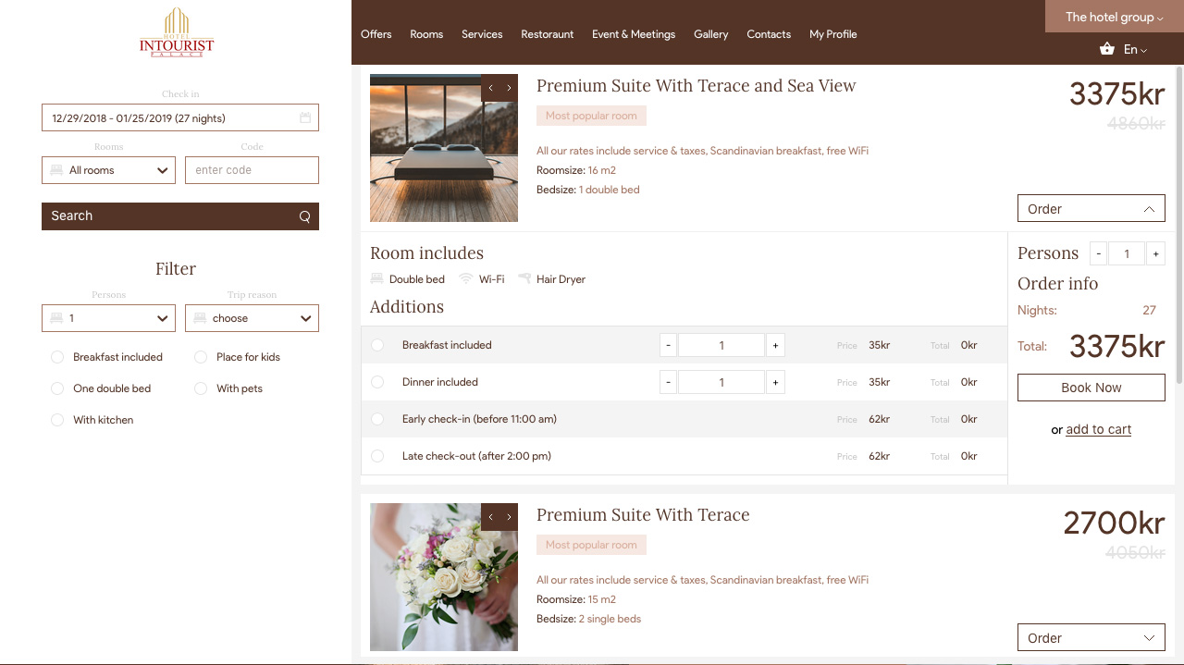Decrease the Breakfast included quantity
This screenshot has height=665, width=1184.
(x=668, y=345)
